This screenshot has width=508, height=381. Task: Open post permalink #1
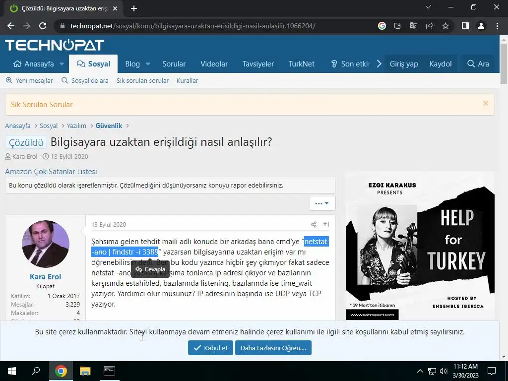(x=326, y=225)
